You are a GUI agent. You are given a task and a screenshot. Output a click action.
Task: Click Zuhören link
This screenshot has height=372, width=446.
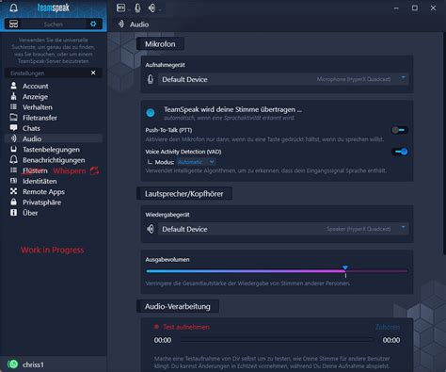coord(388,327)
